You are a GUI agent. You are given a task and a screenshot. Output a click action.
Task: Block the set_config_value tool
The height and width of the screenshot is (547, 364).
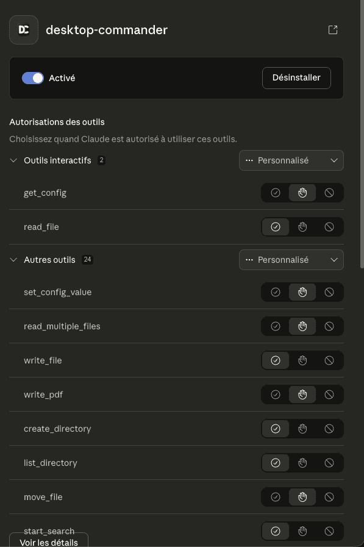point(329,292)
